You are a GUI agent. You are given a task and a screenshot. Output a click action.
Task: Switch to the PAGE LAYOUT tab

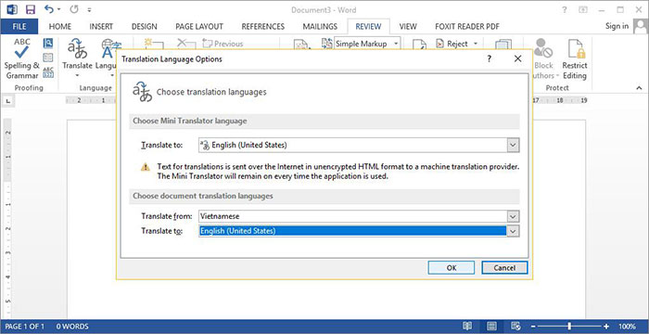point(199,27)
